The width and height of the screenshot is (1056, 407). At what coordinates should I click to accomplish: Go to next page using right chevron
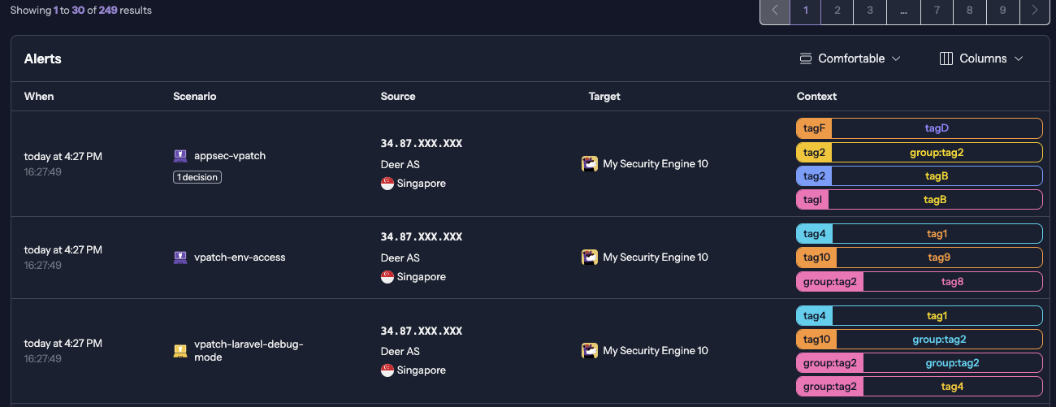[x=1034, y=11]
